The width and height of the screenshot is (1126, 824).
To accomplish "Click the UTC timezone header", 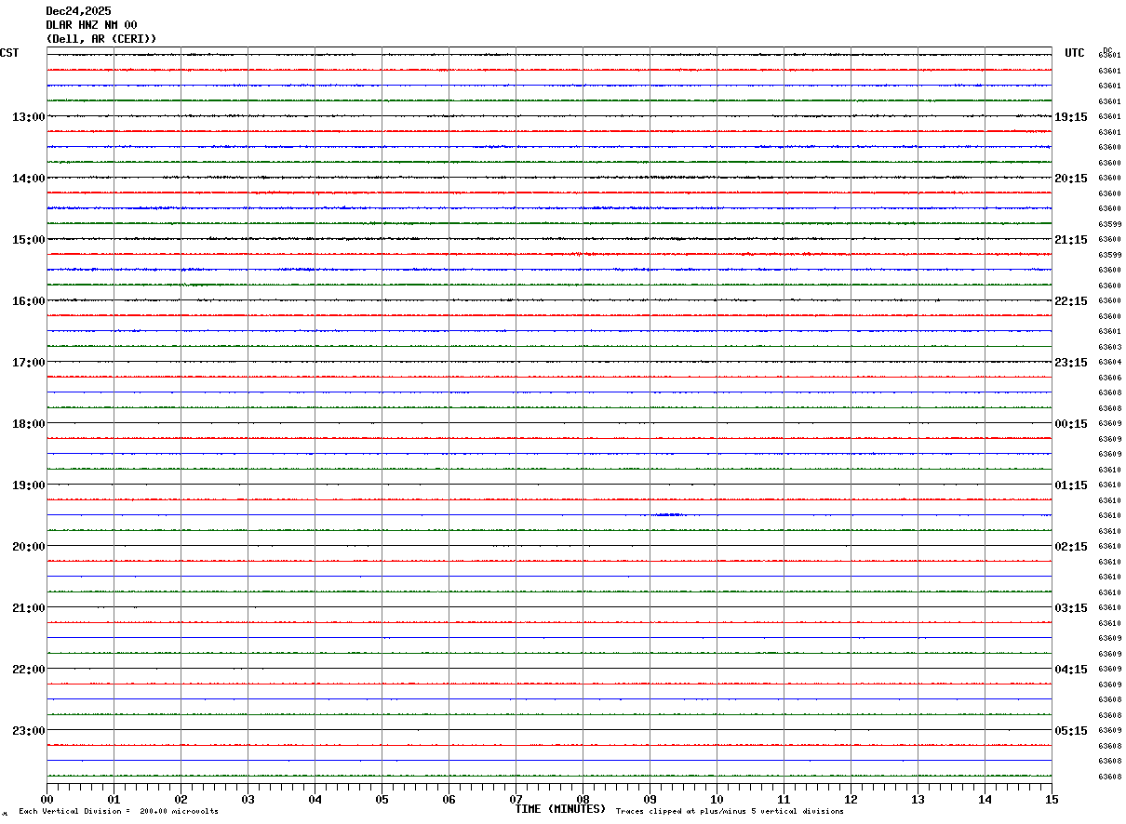I will coord(1075,53).
